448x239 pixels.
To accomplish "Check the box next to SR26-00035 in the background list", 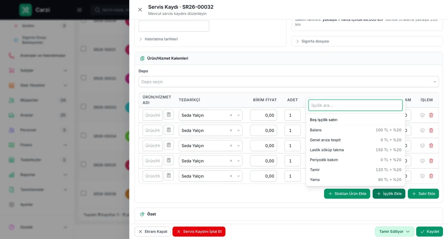I will coord(83,164).
